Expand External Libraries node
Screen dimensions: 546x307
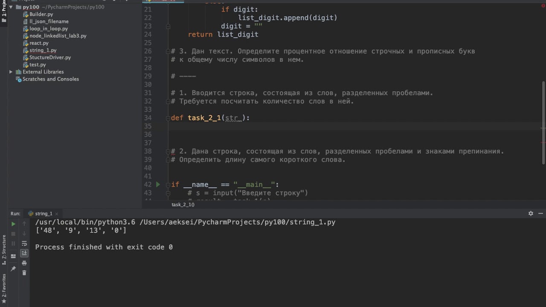coord(11,72)
